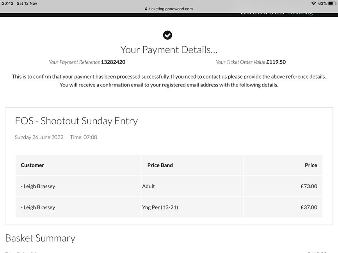Tap the Wi-Fi status icon
The height and width of the screenshot is (253, 338).
314,3
